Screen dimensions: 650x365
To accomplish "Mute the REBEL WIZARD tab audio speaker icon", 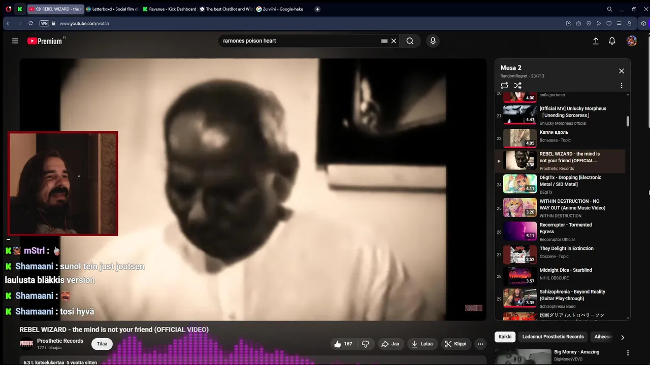I will click(38, 9).
